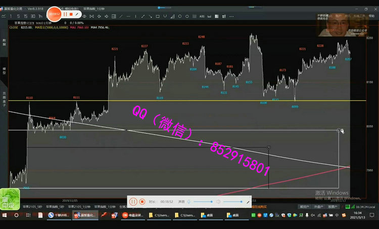This screenshot has width=379, height=229.
Task: Click the rectangle drawing tool icon
Action: (x=158, y=16)
